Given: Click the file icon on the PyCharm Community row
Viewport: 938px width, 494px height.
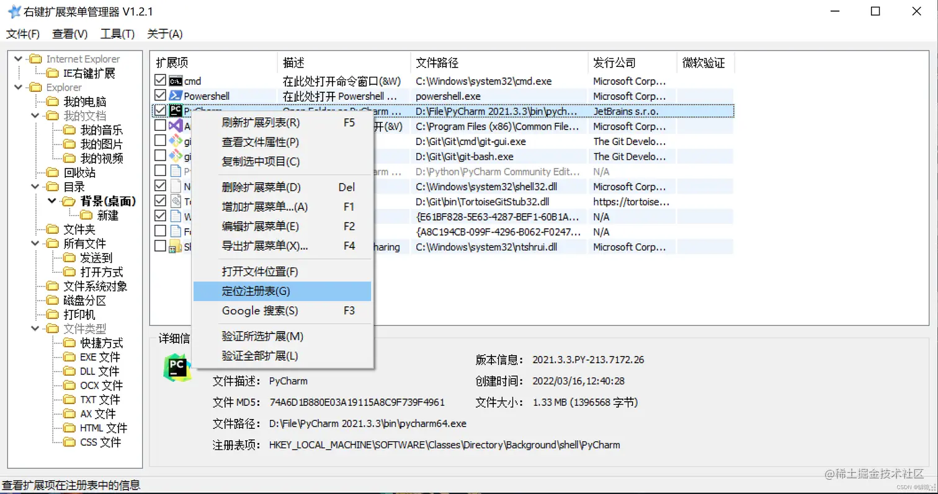Looking at the screenshot, I should pyautogui.click(x=176, y=171).
